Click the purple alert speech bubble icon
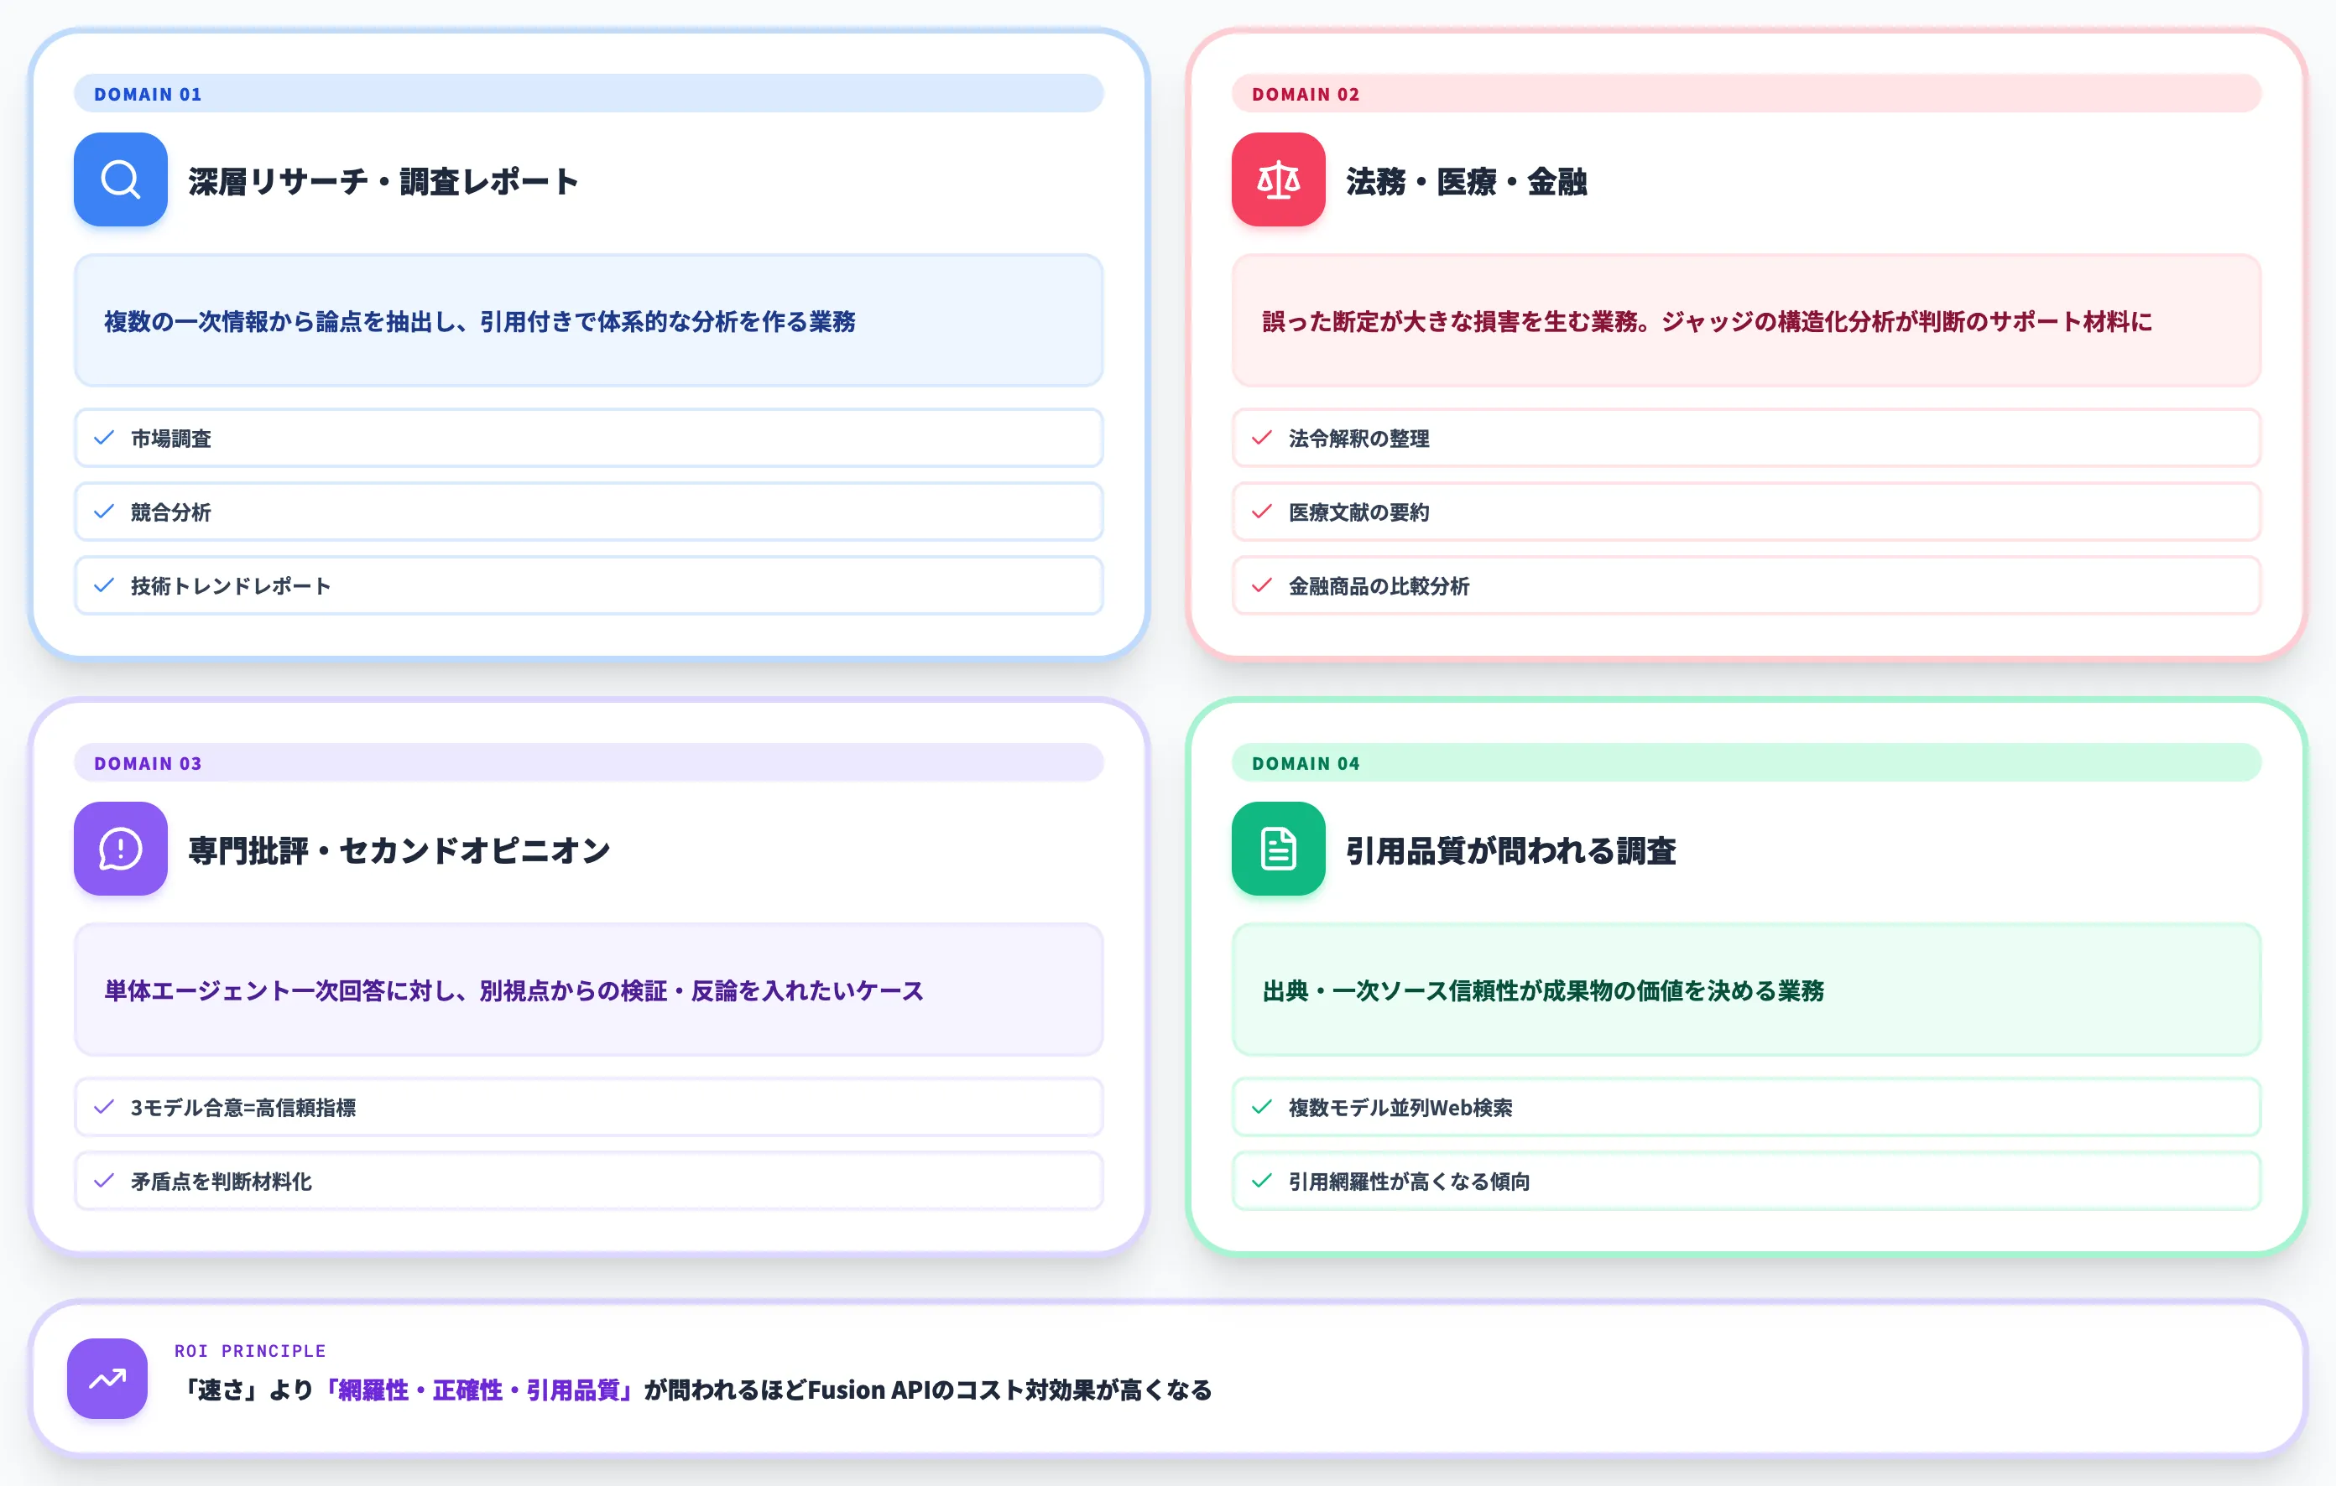The height and width of the screenshot is (1486, 2336). tap(120, 848)
